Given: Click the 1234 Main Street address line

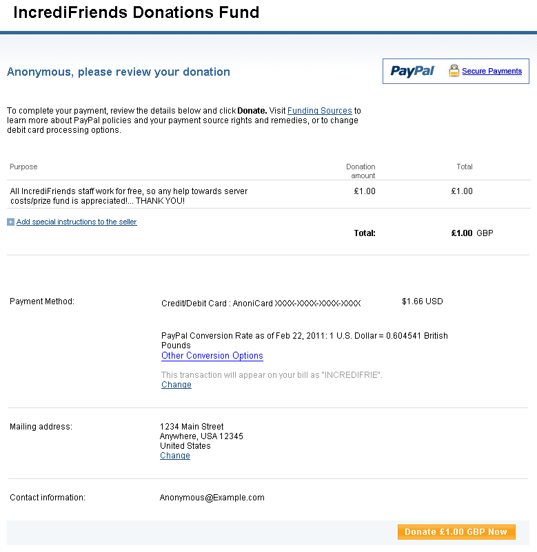Looking at the screenshot, I should [x=192, y=427].
